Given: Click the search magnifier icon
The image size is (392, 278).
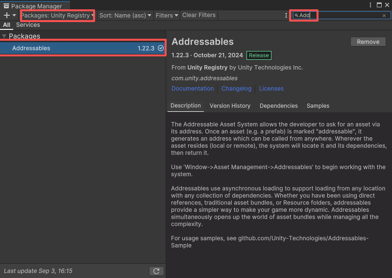Looking at the screenshot, I should point(296,16).
